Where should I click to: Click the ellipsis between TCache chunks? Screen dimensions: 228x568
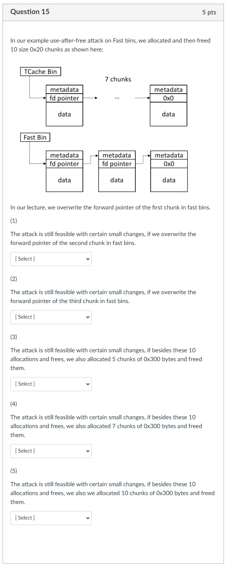coord(117,97)
